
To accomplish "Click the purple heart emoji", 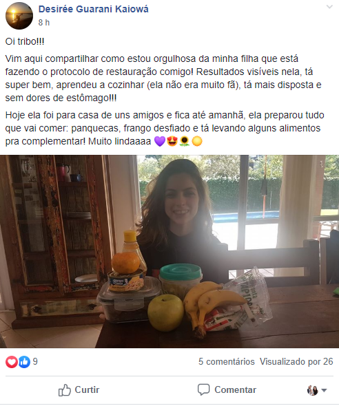I will coord(160,141).
